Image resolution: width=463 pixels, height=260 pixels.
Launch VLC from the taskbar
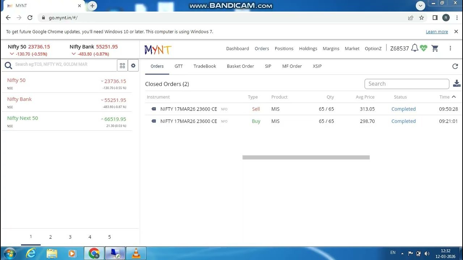[x=136, y=253]
